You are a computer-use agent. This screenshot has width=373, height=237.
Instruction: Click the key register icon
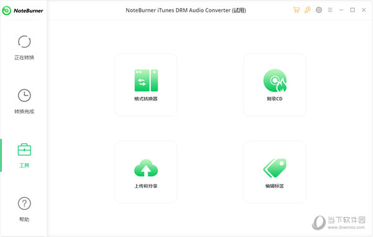click(308, 10)
